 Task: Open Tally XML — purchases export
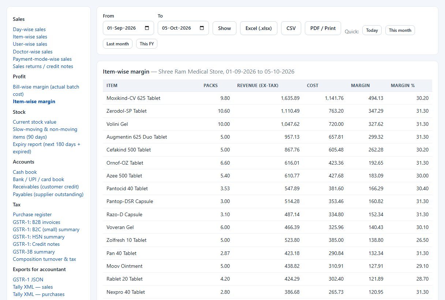(39, 294)
